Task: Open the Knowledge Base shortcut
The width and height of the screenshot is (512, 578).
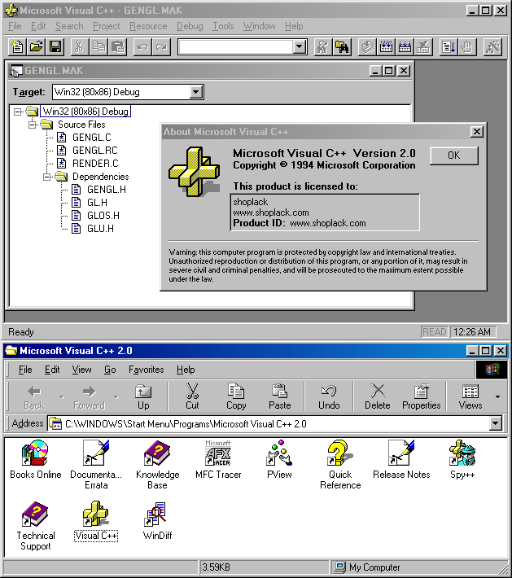Action: click(157, 465)
